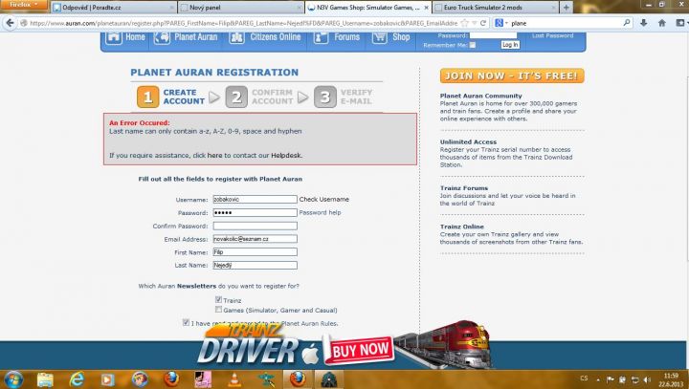Click the CS language indicator in tray

[584, 378]
